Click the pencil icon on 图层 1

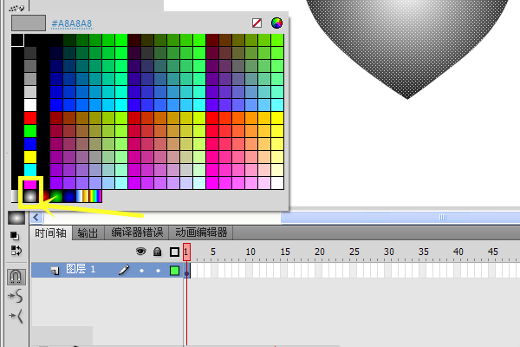click(x=124, y=270)
